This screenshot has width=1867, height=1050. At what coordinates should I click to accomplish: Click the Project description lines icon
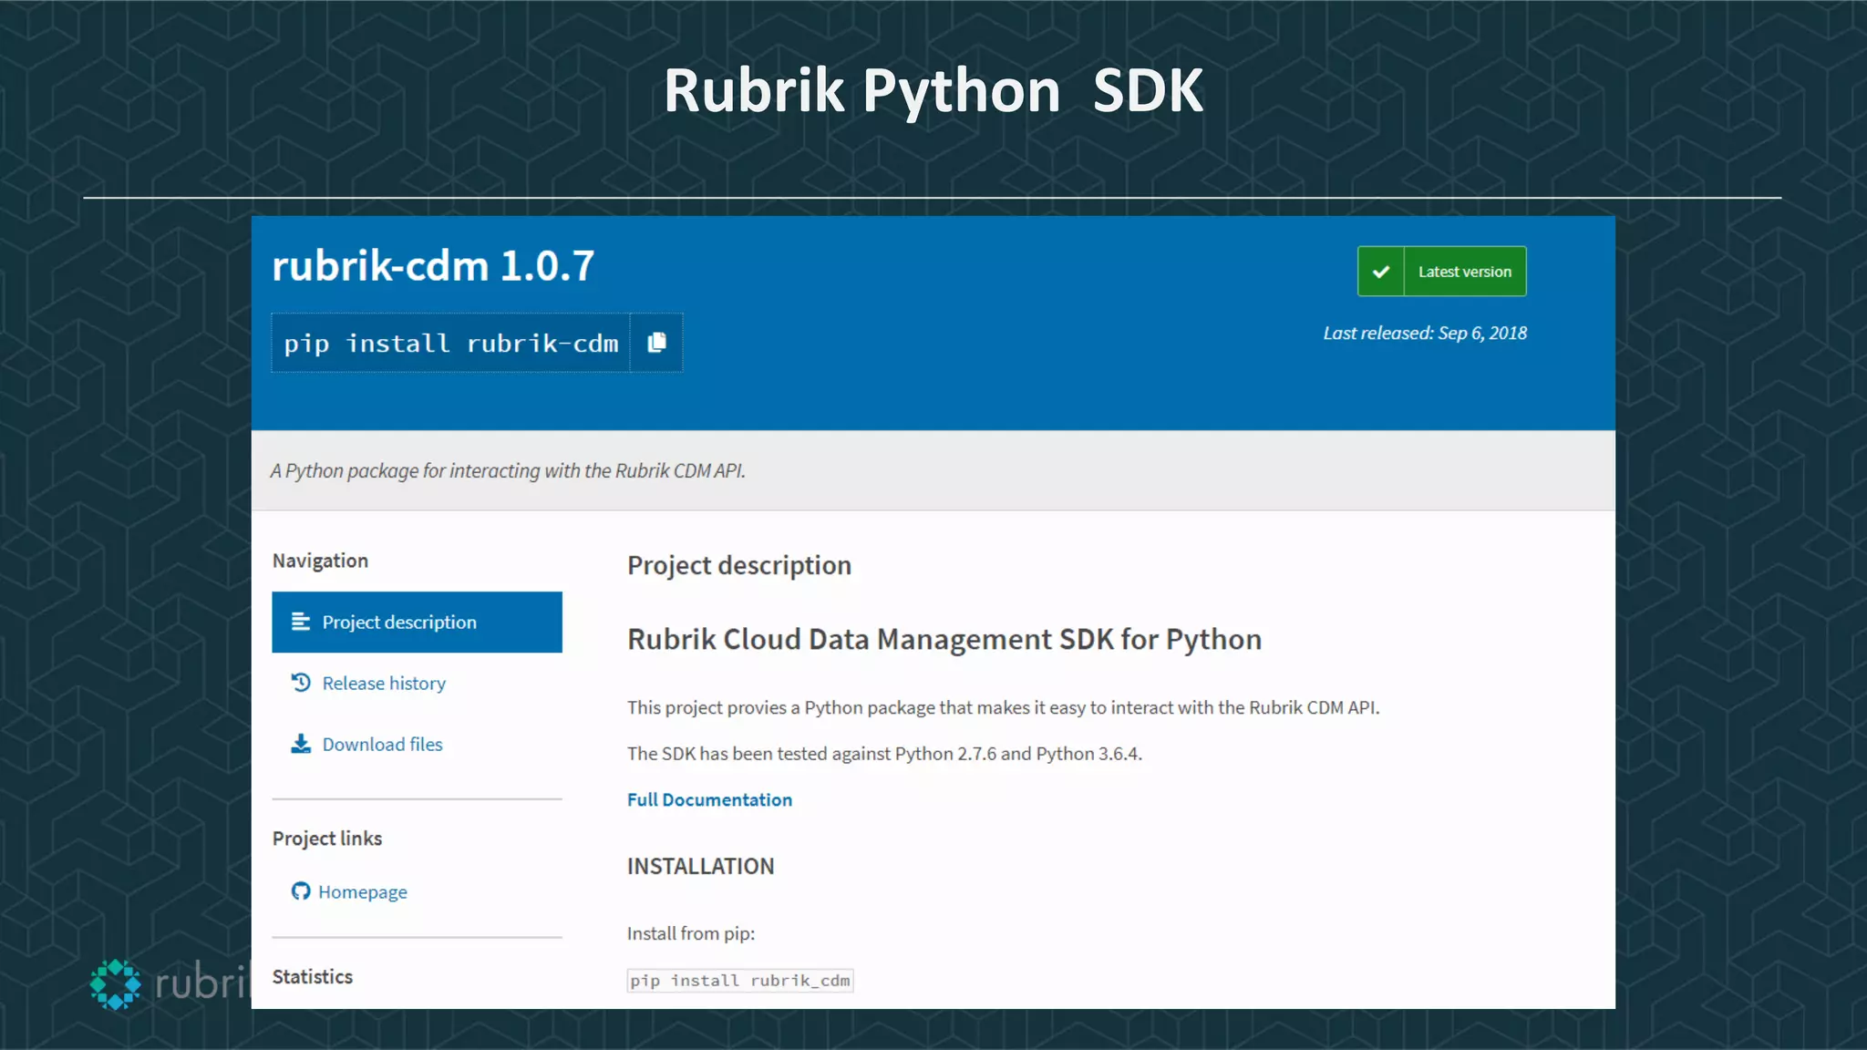301,622
